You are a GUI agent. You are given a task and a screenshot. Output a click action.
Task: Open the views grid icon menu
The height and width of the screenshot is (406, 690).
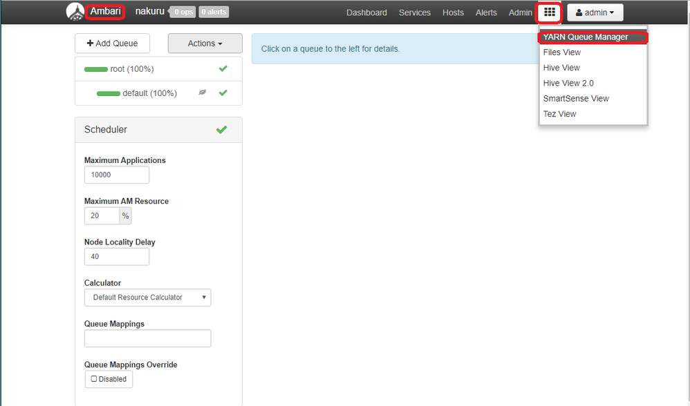point(549,12)
